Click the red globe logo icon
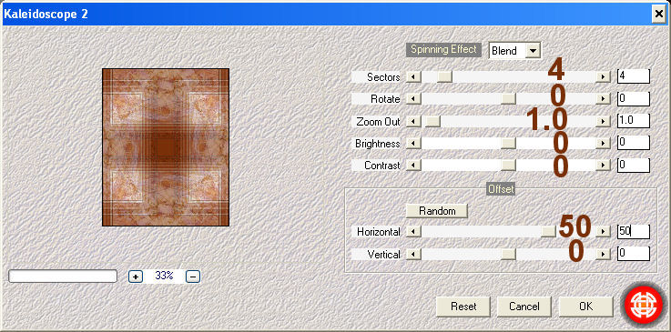Viewport: 671px width, 332px height. 641,306
